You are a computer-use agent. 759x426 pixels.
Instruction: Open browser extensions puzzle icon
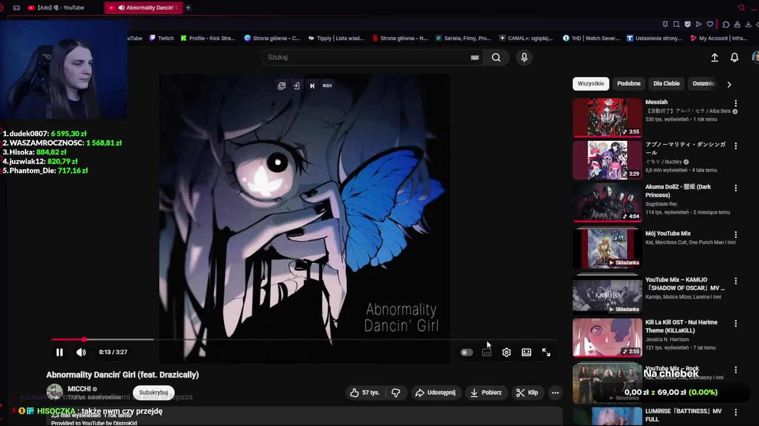pyautogui.click(x=726, y=24)
